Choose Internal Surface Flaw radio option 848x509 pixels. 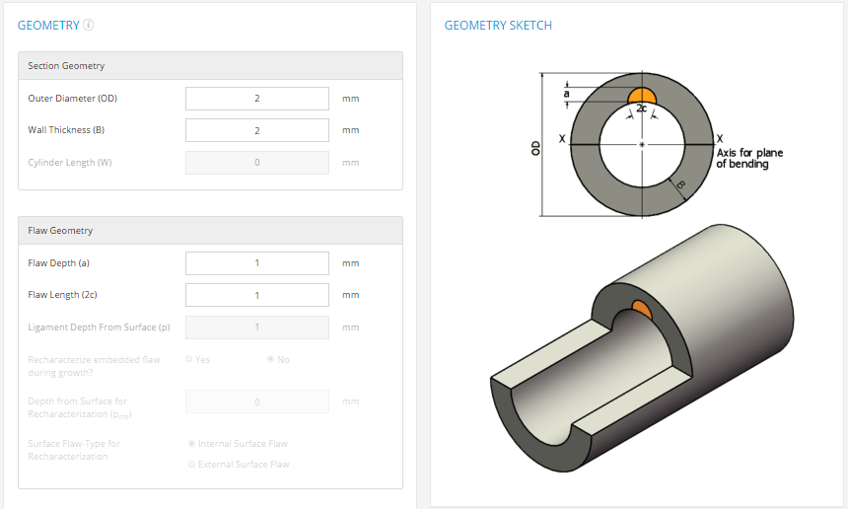coord(191,444)
